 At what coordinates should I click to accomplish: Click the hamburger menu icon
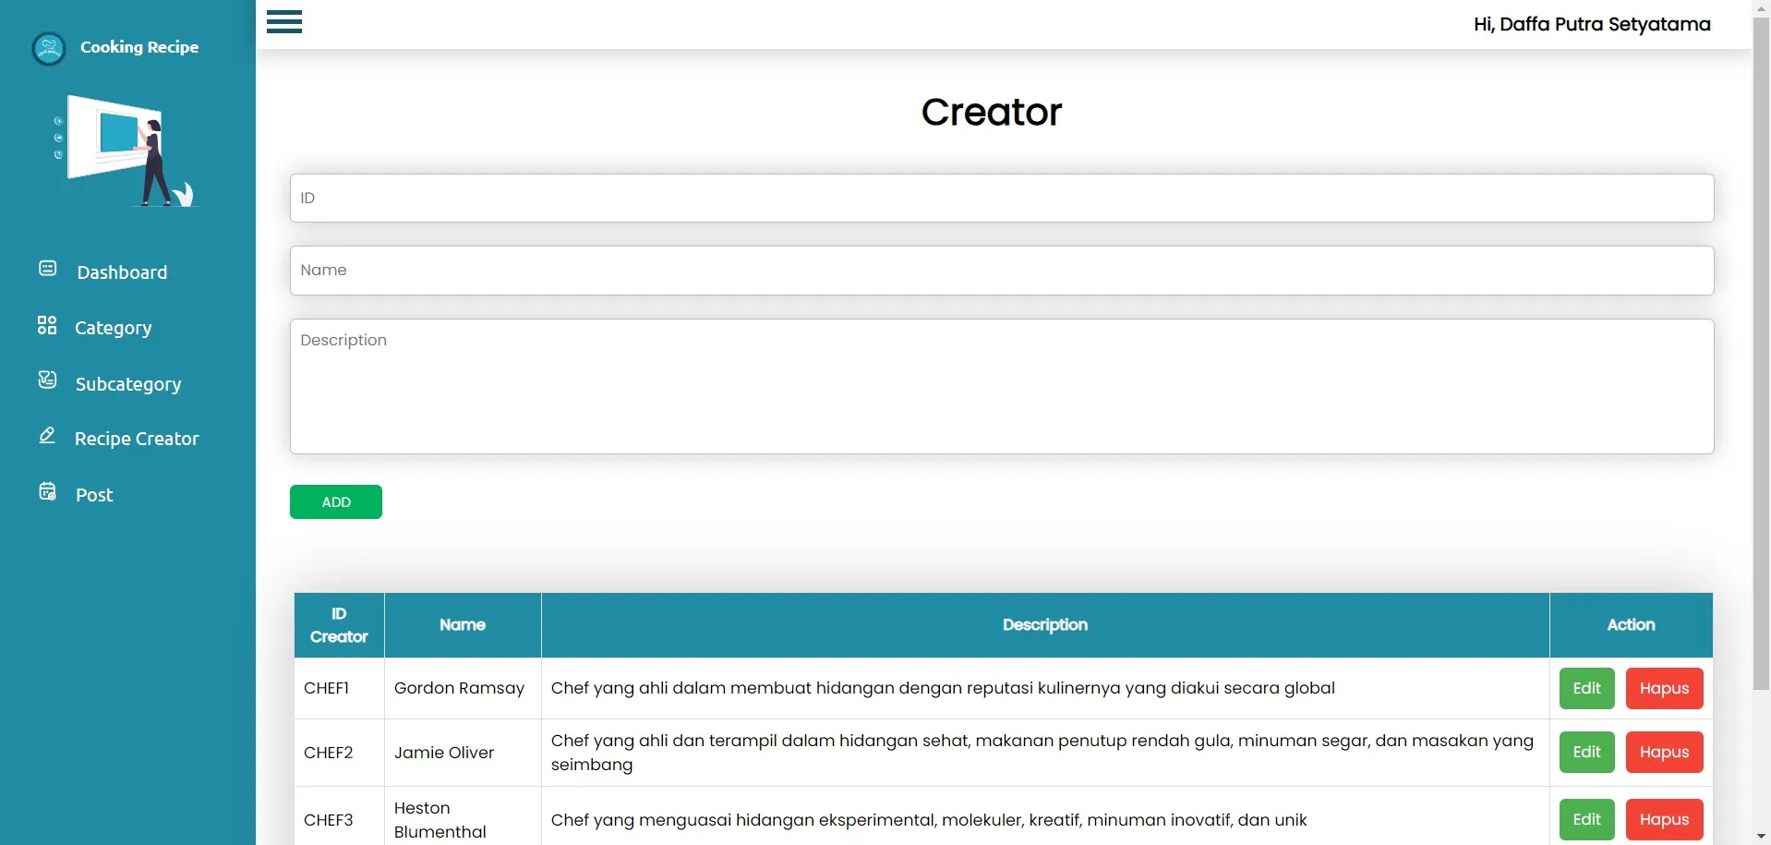tap(284, 22)
